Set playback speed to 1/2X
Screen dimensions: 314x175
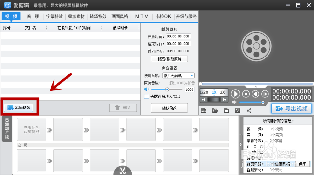pos(204,92)
